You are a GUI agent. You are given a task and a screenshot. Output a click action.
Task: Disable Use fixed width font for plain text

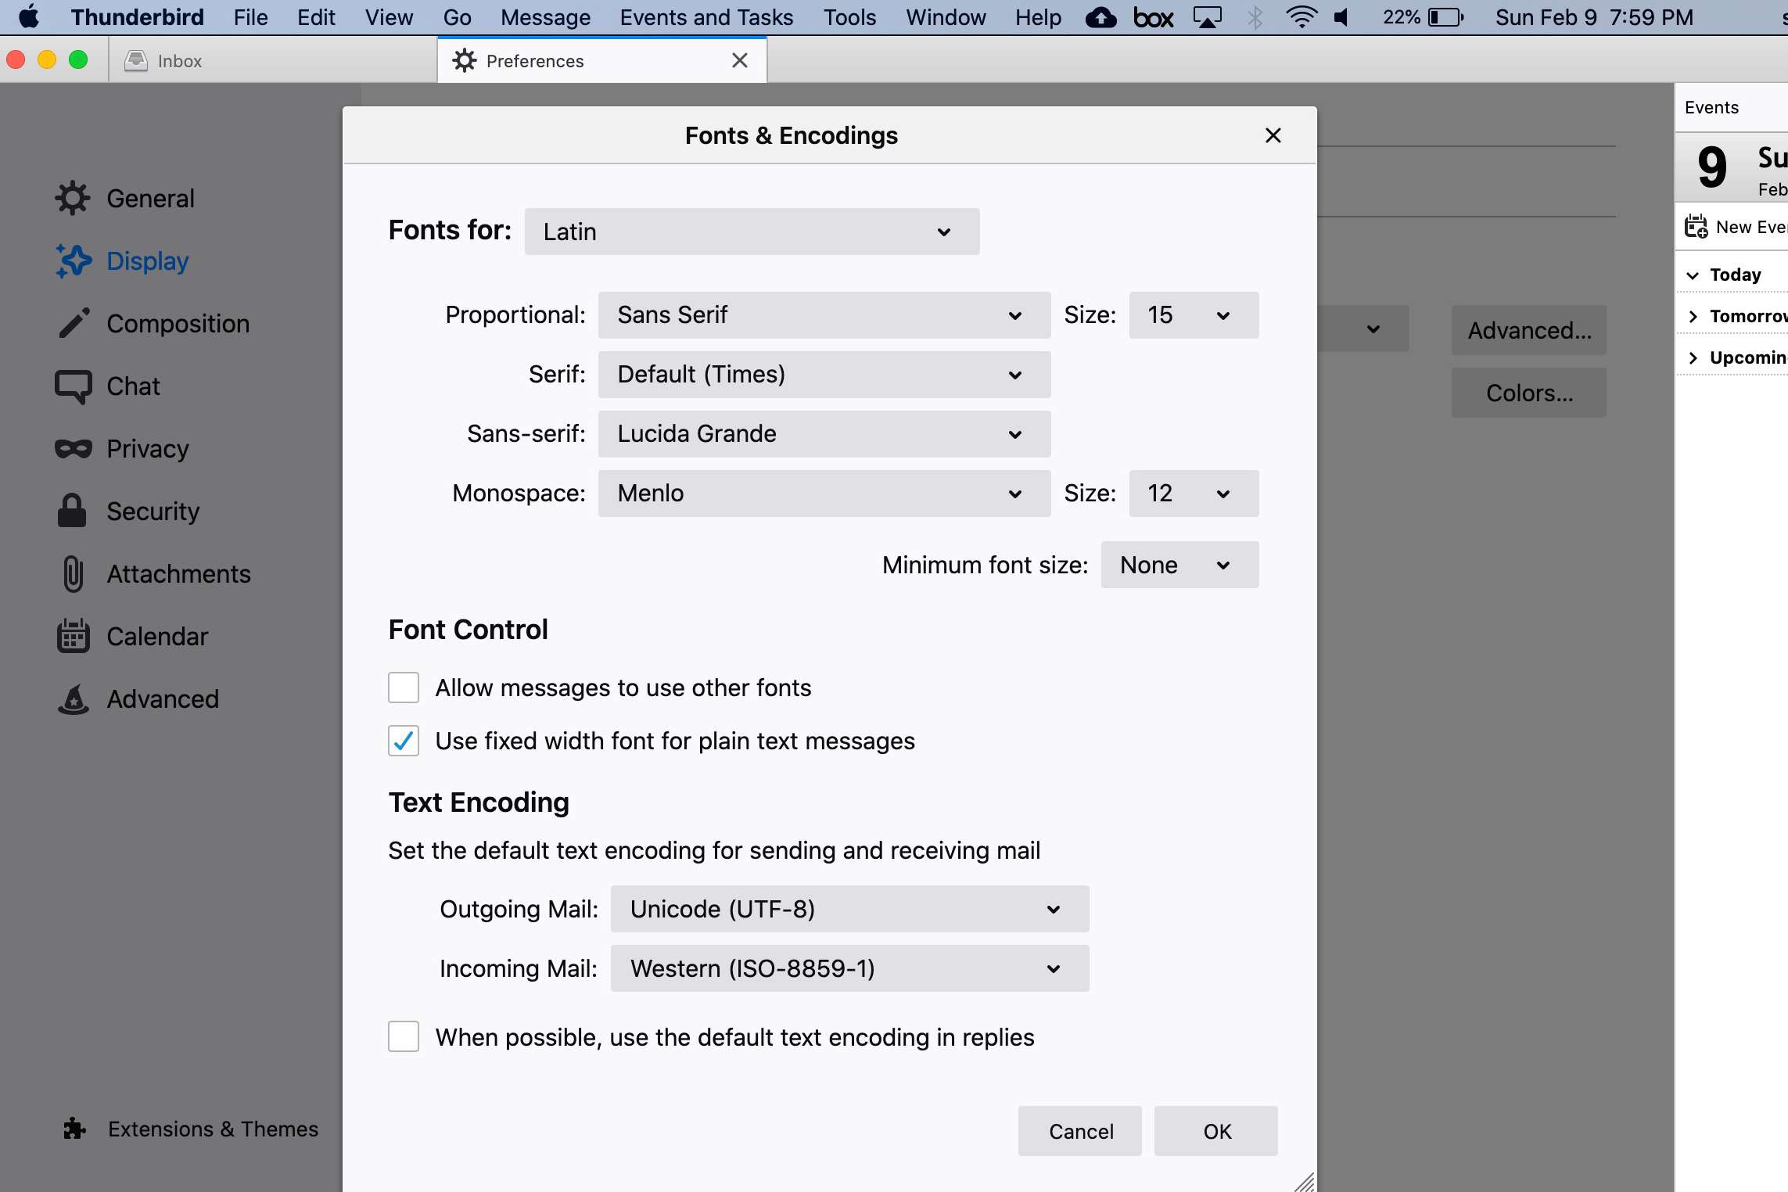point(403,740)
